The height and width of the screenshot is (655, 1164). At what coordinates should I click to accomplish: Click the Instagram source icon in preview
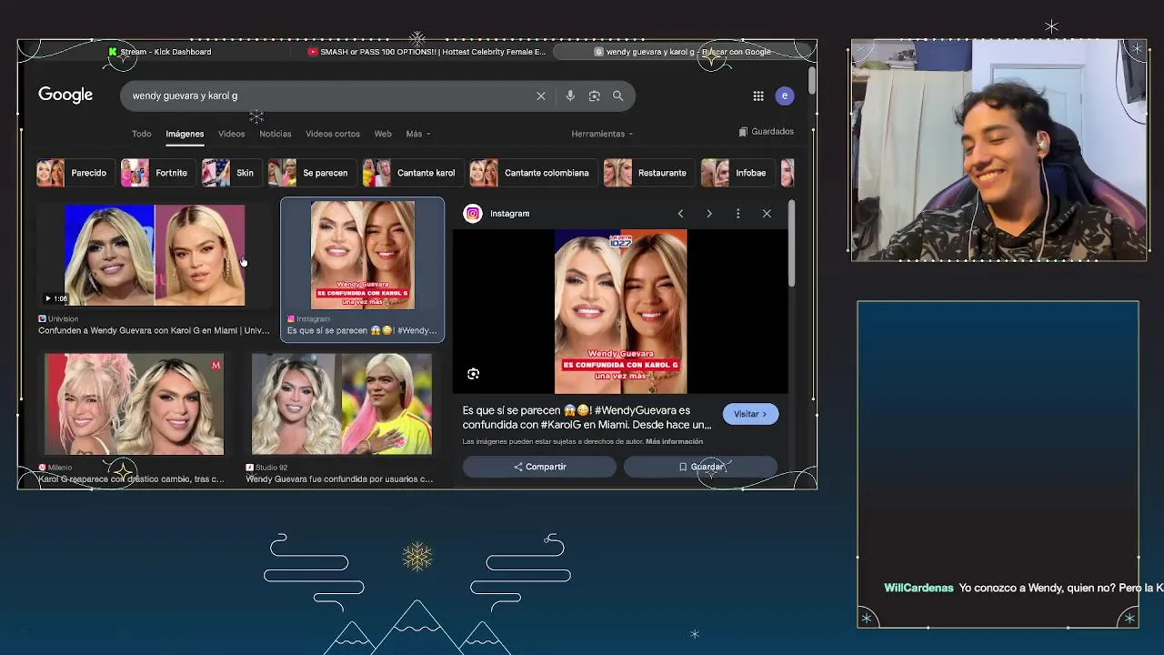click(x=473, y=213)
